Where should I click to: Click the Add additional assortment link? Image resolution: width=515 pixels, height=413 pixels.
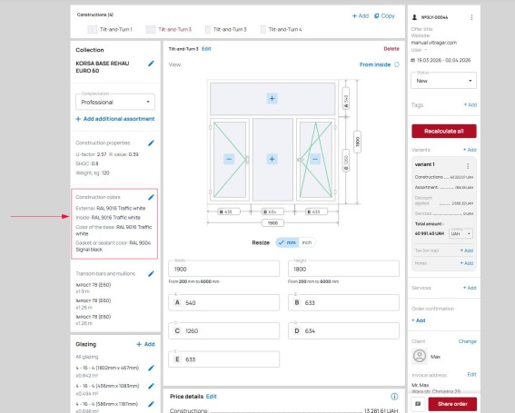(115, 119)
